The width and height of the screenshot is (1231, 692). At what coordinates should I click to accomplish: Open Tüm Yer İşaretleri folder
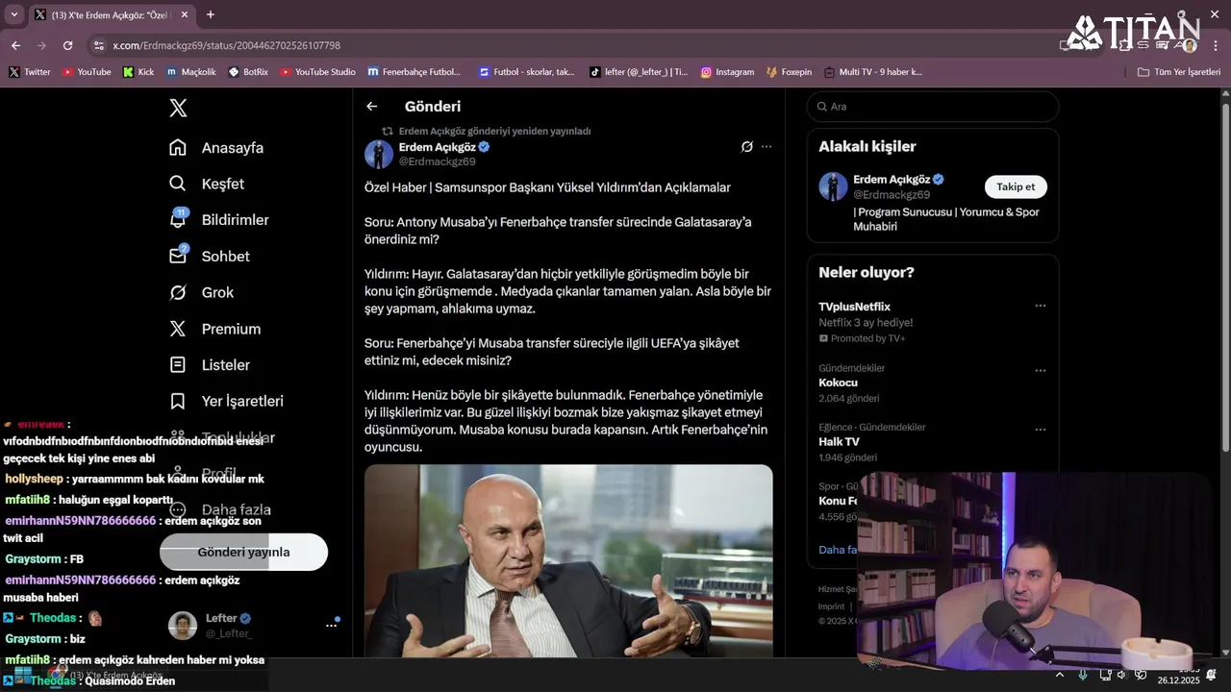[x=1179, y=72]
